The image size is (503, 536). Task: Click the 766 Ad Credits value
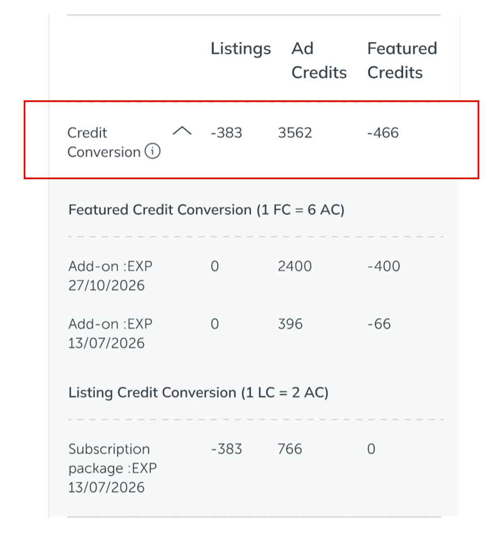[x=290, y=449]
